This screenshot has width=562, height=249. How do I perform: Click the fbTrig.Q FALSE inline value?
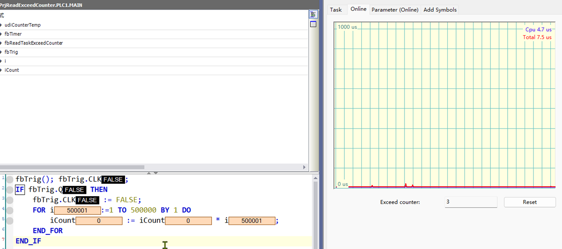click(x=74, y=190)
